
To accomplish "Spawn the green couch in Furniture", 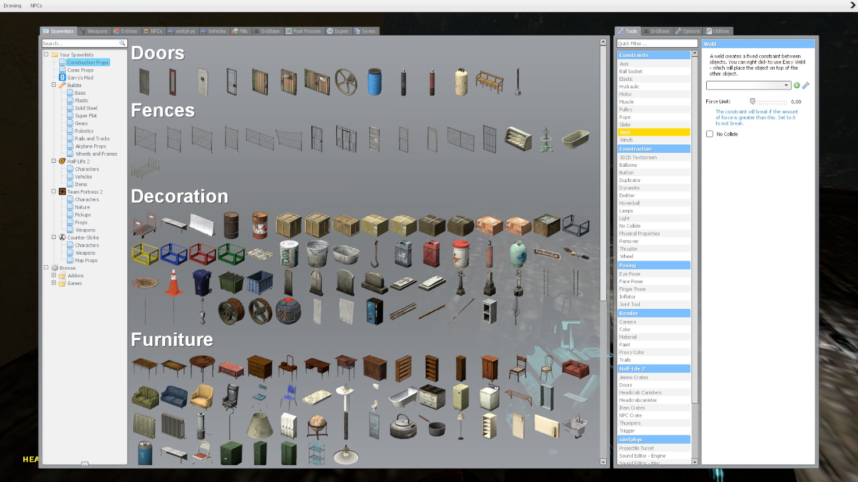I will (145, 397).
